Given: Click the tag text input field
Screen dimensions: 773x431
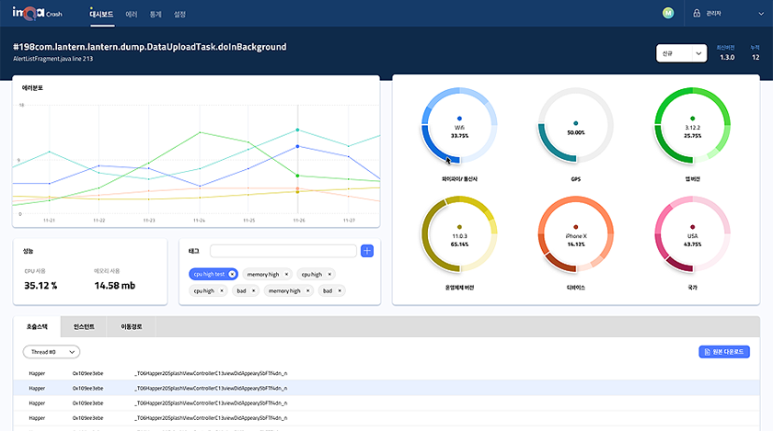Looking at the screenshot, I should 283,251.
